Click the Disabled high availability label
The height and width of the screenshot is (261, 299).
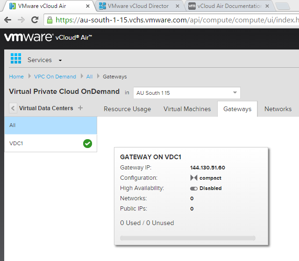[x=211, y=188]
